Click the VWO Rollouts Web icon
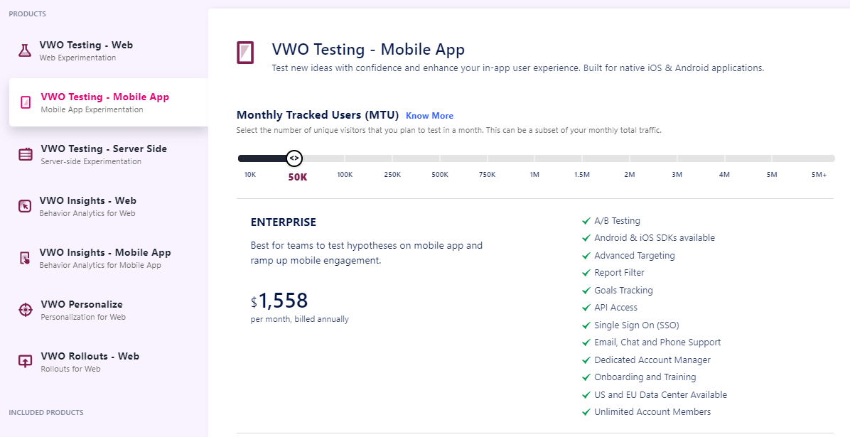 [26, 362]
